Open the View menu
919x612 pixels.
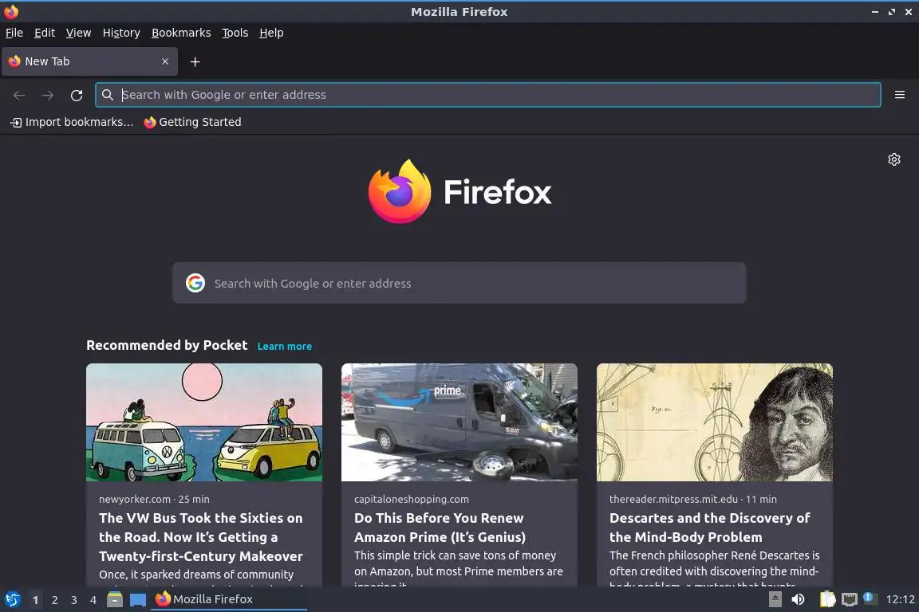[78, 33]
